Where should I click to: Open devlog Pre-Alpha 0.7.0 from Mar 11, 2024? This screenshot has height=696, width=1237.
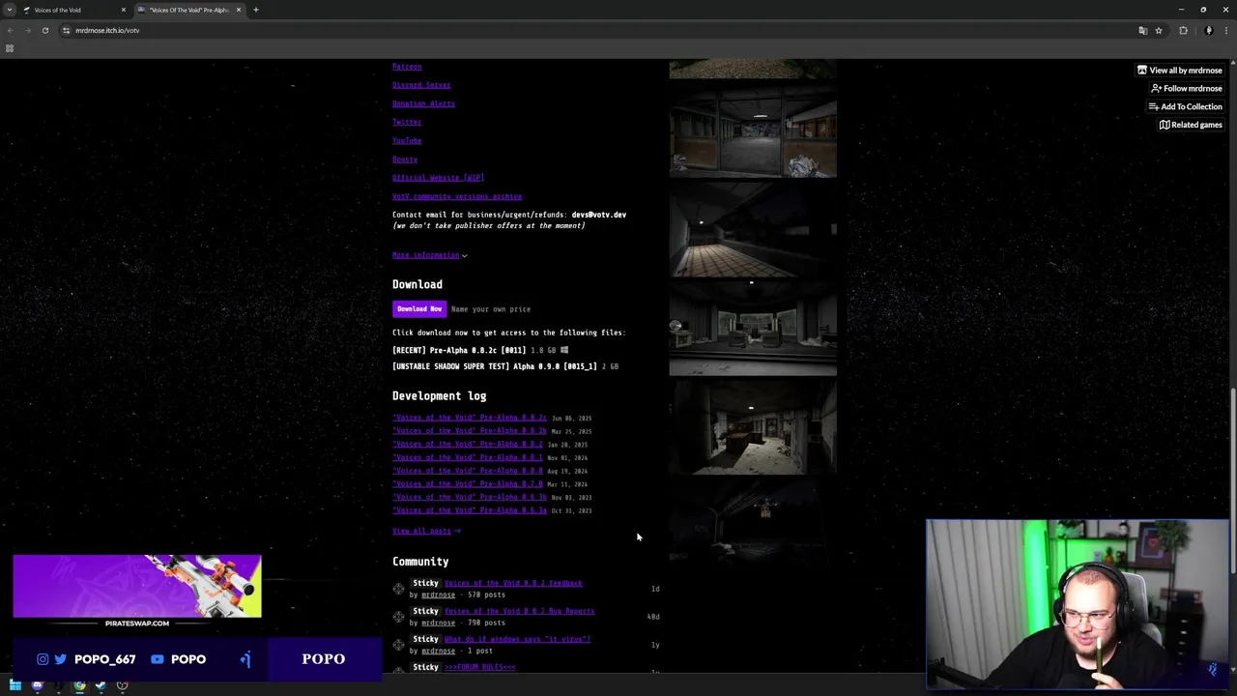(468, 484)
